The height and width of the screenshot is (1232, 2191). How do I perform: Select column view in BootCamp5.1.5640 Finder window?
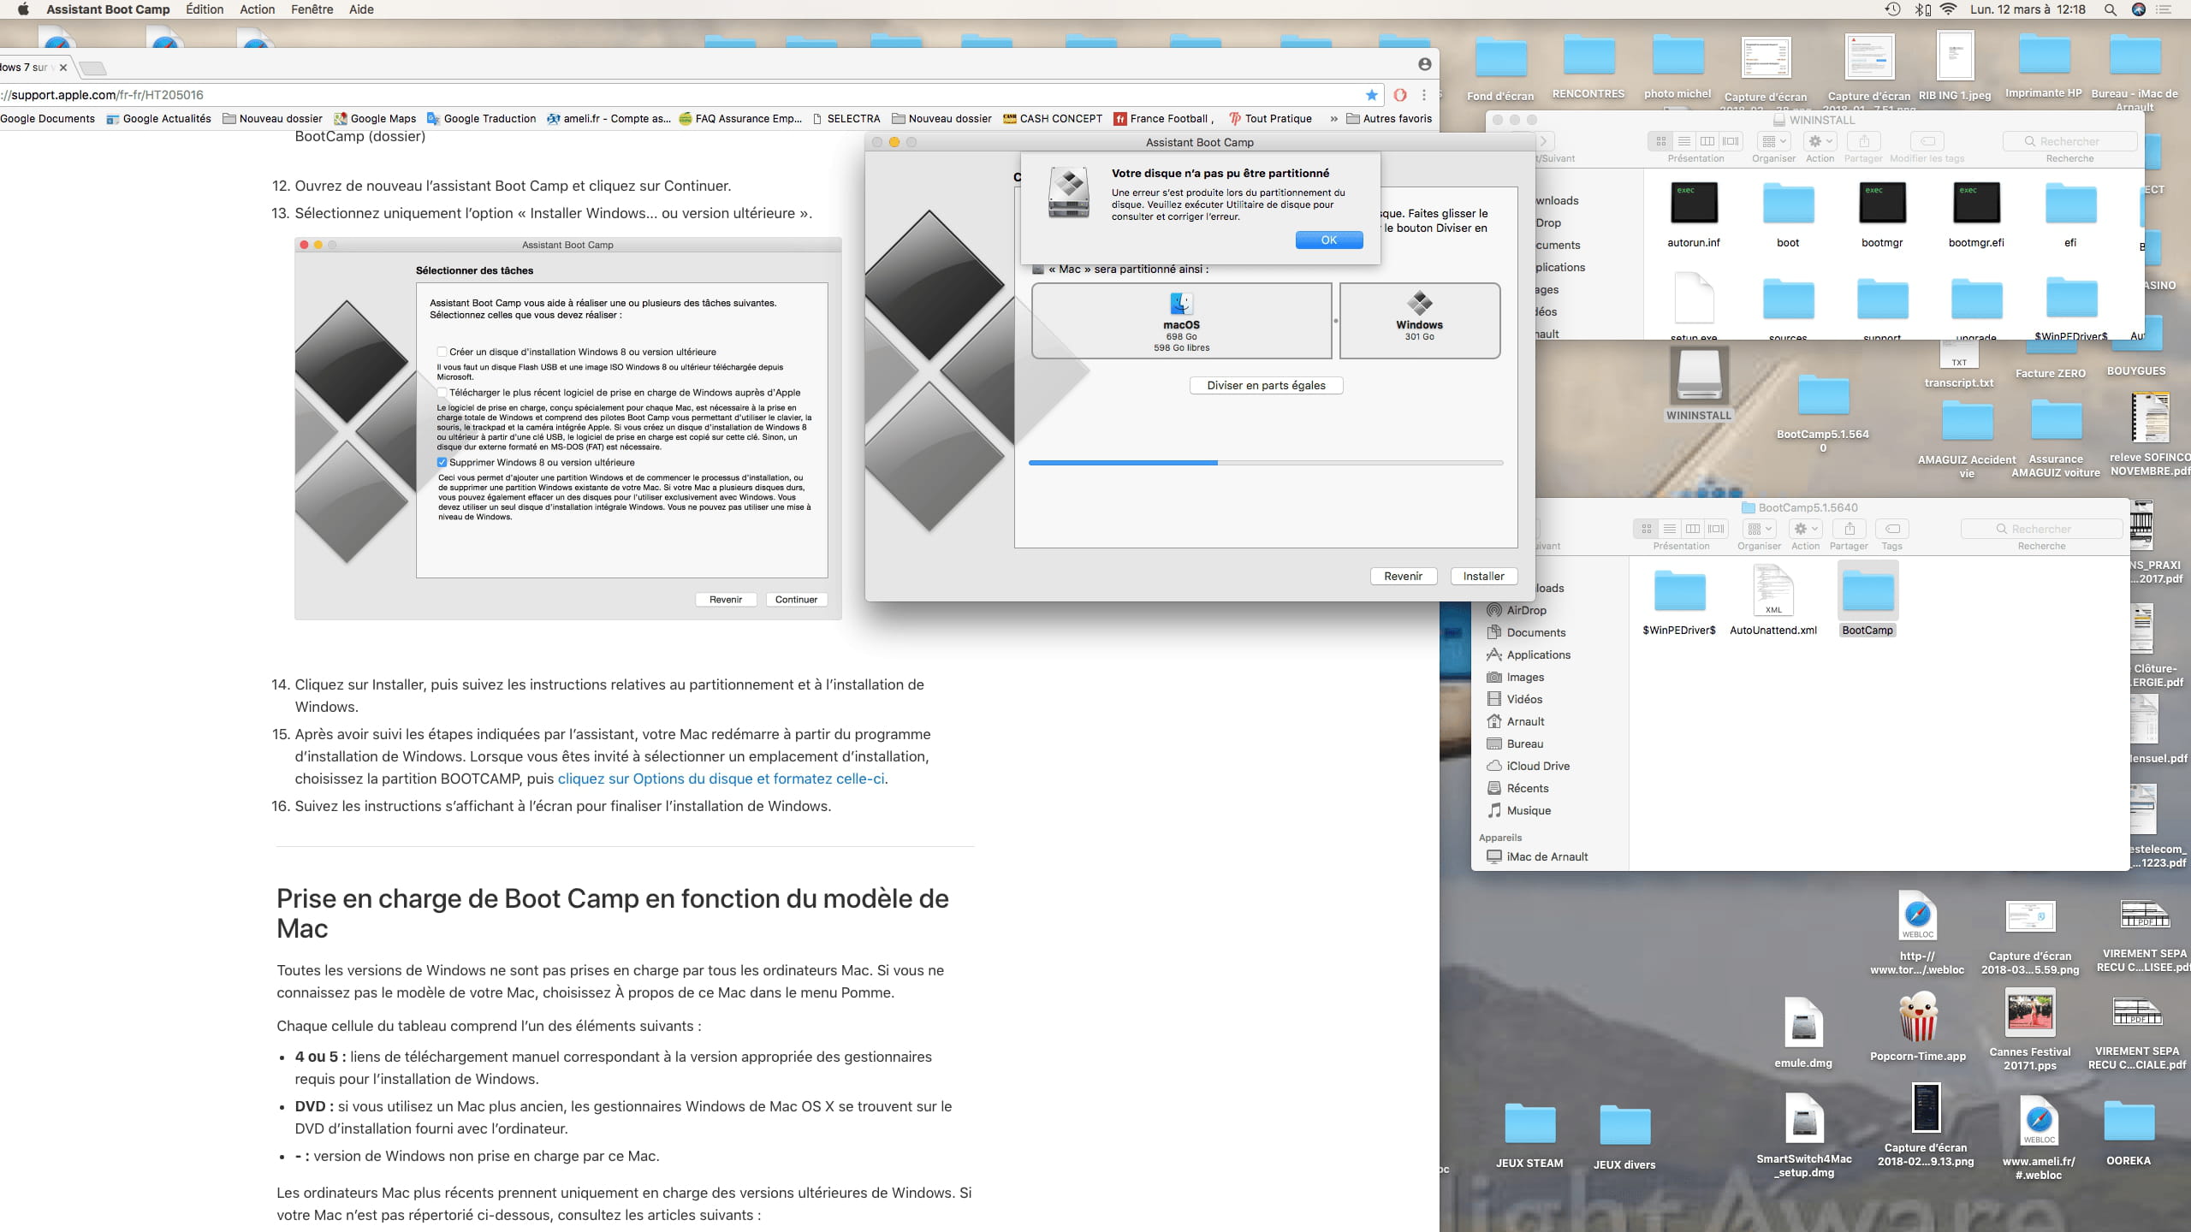[1692, 529]
